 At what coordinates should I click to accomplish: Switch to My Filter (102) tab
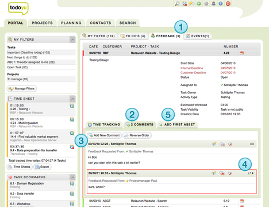(98, 36)
